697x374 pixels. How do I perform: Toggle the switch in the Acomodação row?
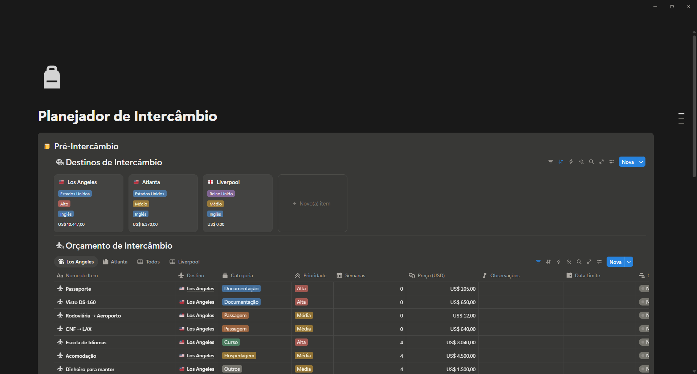[644, 356]
